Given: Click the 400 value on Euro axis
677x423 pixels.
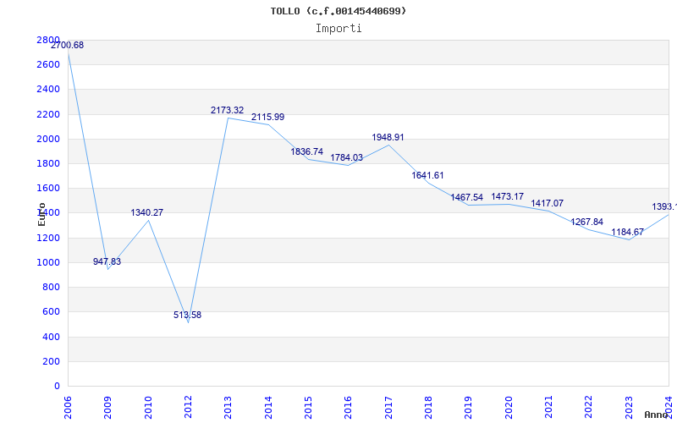Looking at the screenshot, I should pyautogui.click(x=51, y=337).
